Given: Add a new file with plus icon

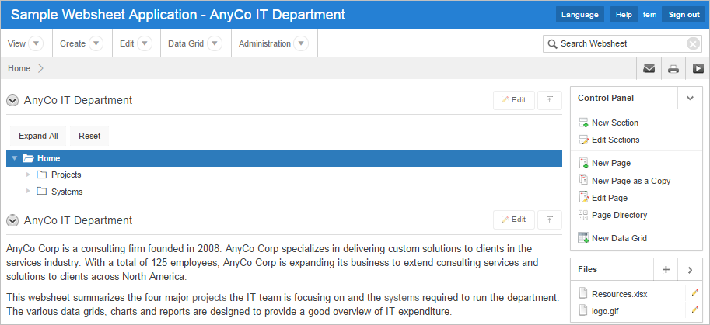Looking at the screenshot, I should tap(666, 269).
